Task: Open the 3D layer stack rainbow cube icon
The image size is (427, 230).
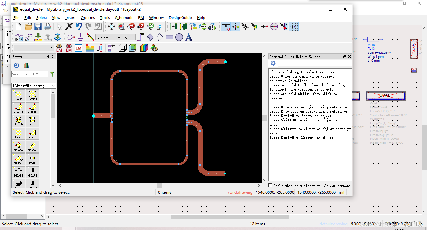Action: point(143,48)
